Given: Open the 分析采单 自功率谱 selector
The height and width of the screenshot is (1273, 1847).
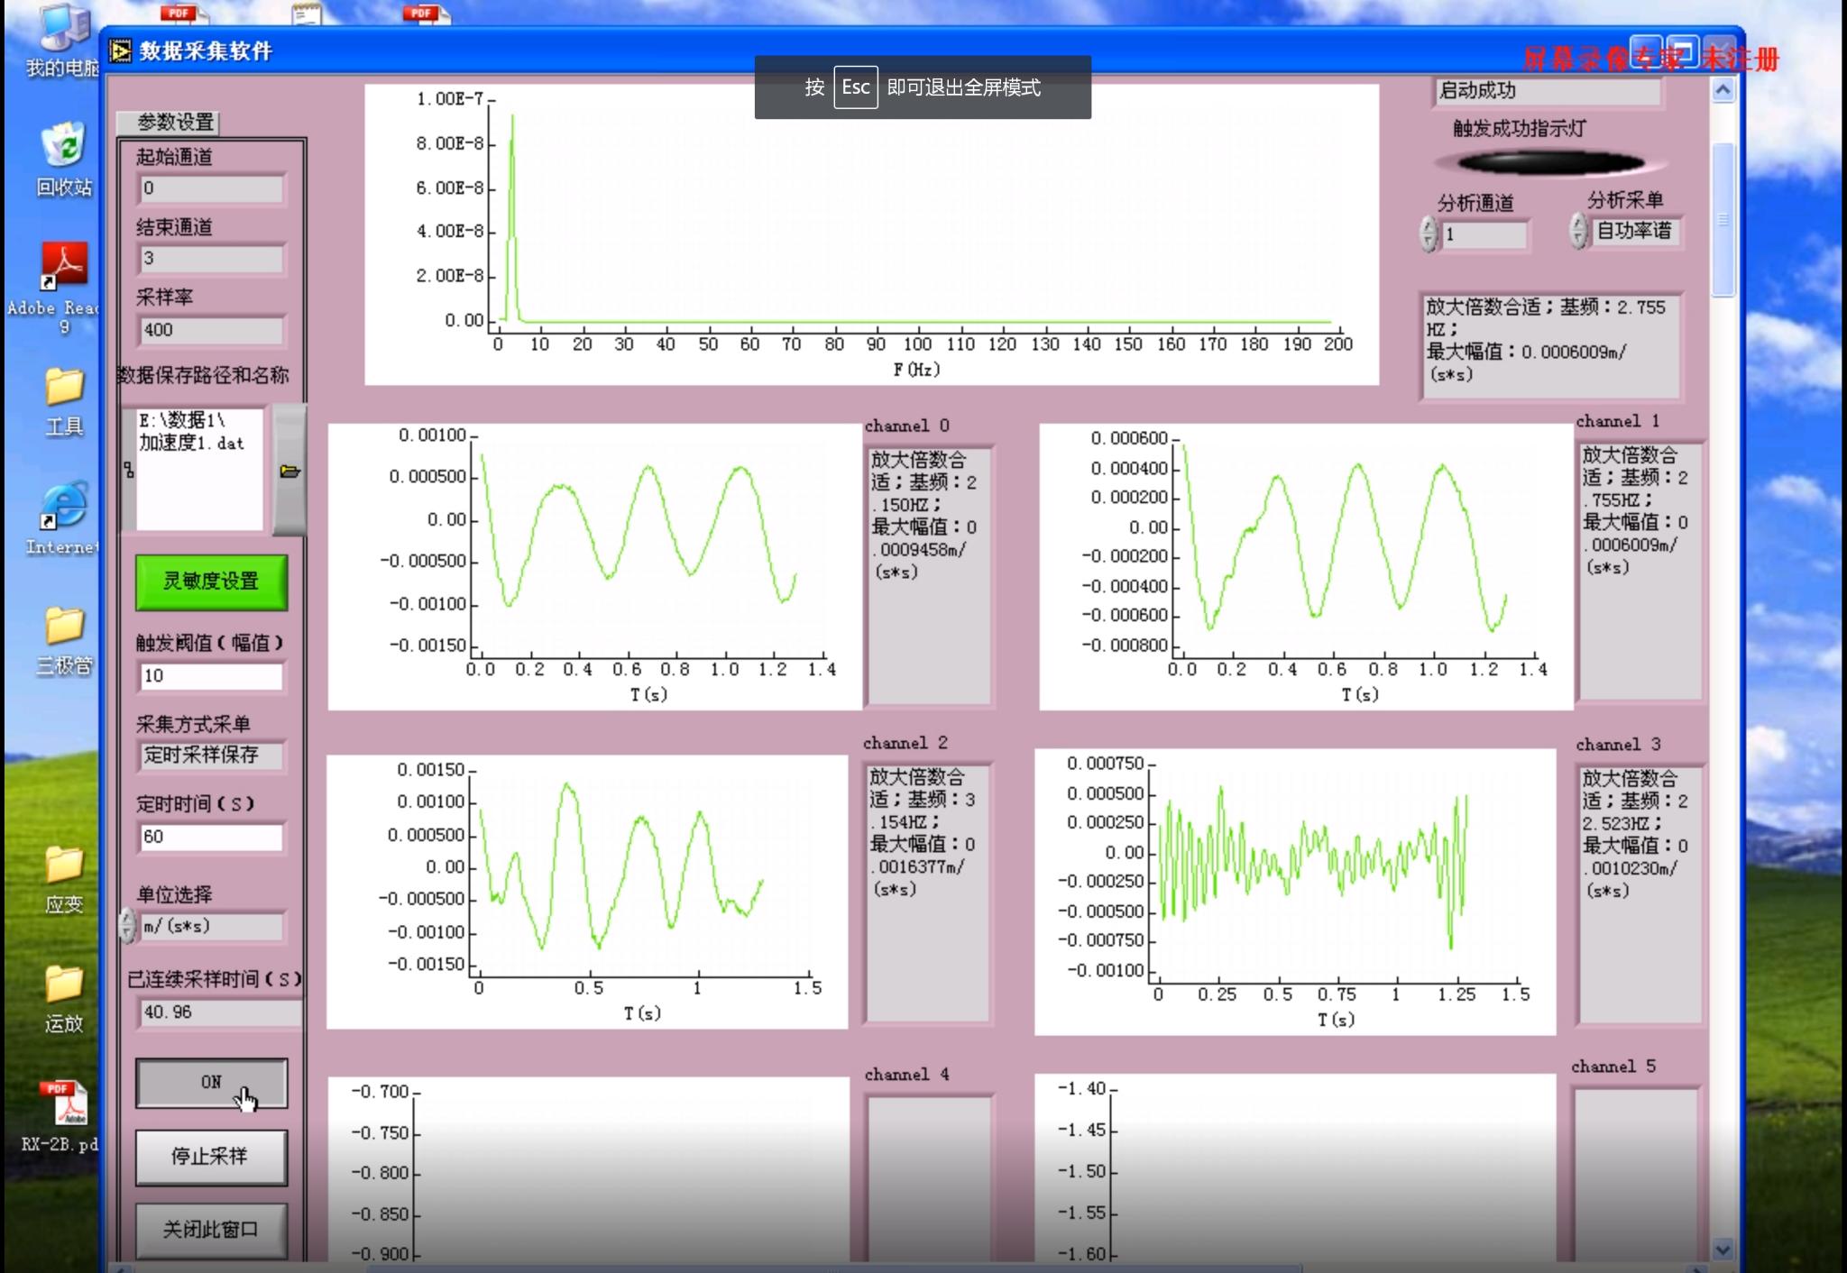Looking at the screenshot, I should tap(1636, 231).
